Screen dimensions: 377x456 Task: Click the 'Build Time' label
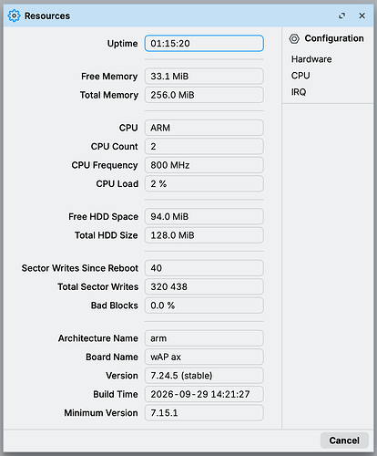[x=116, y=394]
